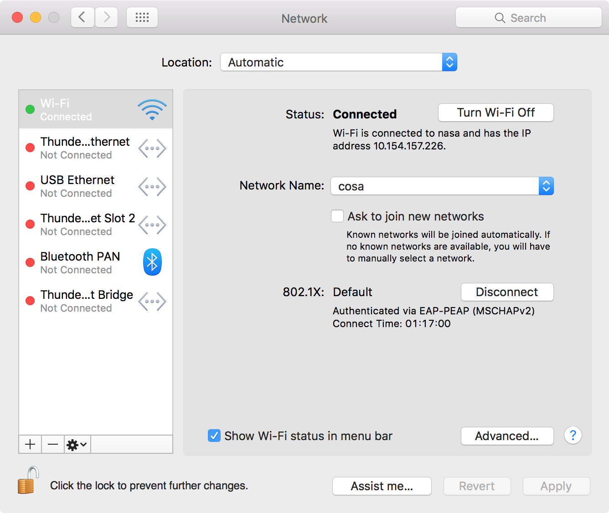Viewport: 609px width, 513px height.
Task: Click the Wi-Fi signal icon in sidebar
Action: [x=152, y=108]
